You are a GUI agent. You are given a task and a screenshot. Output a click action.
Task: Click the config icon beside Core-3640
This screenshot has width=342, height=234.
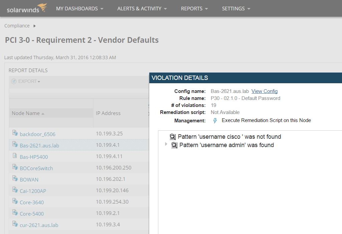pos(15,201)
